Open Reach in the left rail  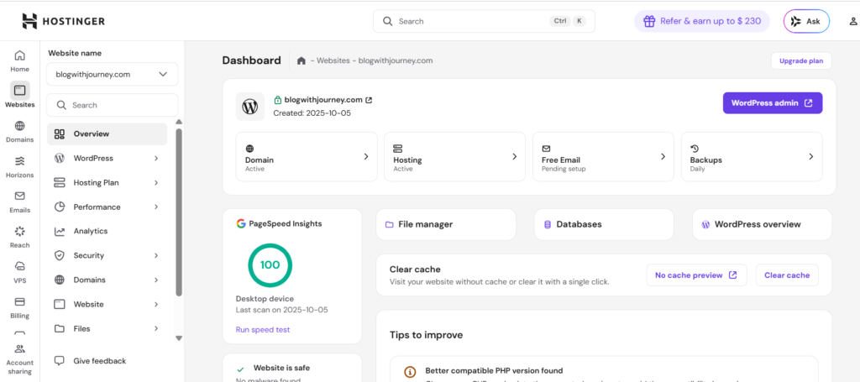coord(20,237)
